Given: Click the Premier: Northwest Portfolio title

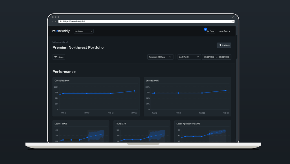Looking at the screenshot, I should (x=78, y=47).
